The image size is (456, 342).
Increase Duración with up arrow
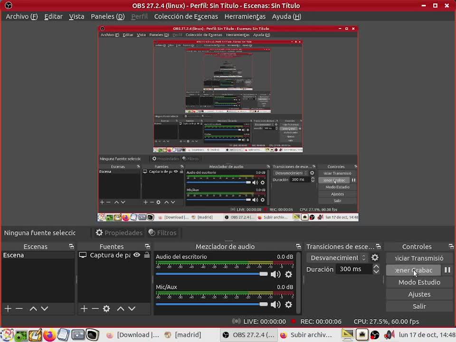[376, 266]
